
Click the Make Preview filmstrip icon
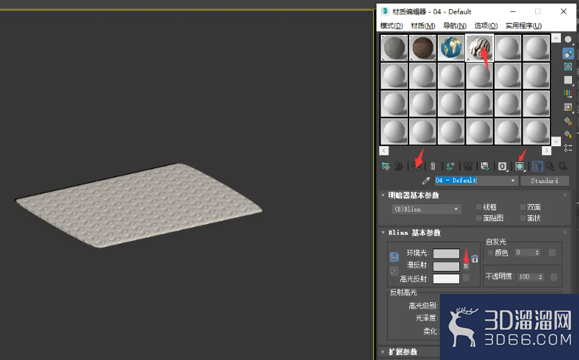569,107
